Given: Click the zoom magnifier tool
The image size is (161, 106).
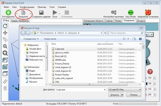Looking at the screenshot, I should click(x=5, y=46).
